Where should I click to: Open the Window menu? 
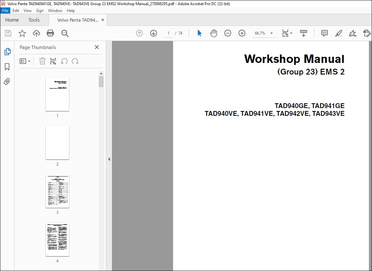pos(55,11)
